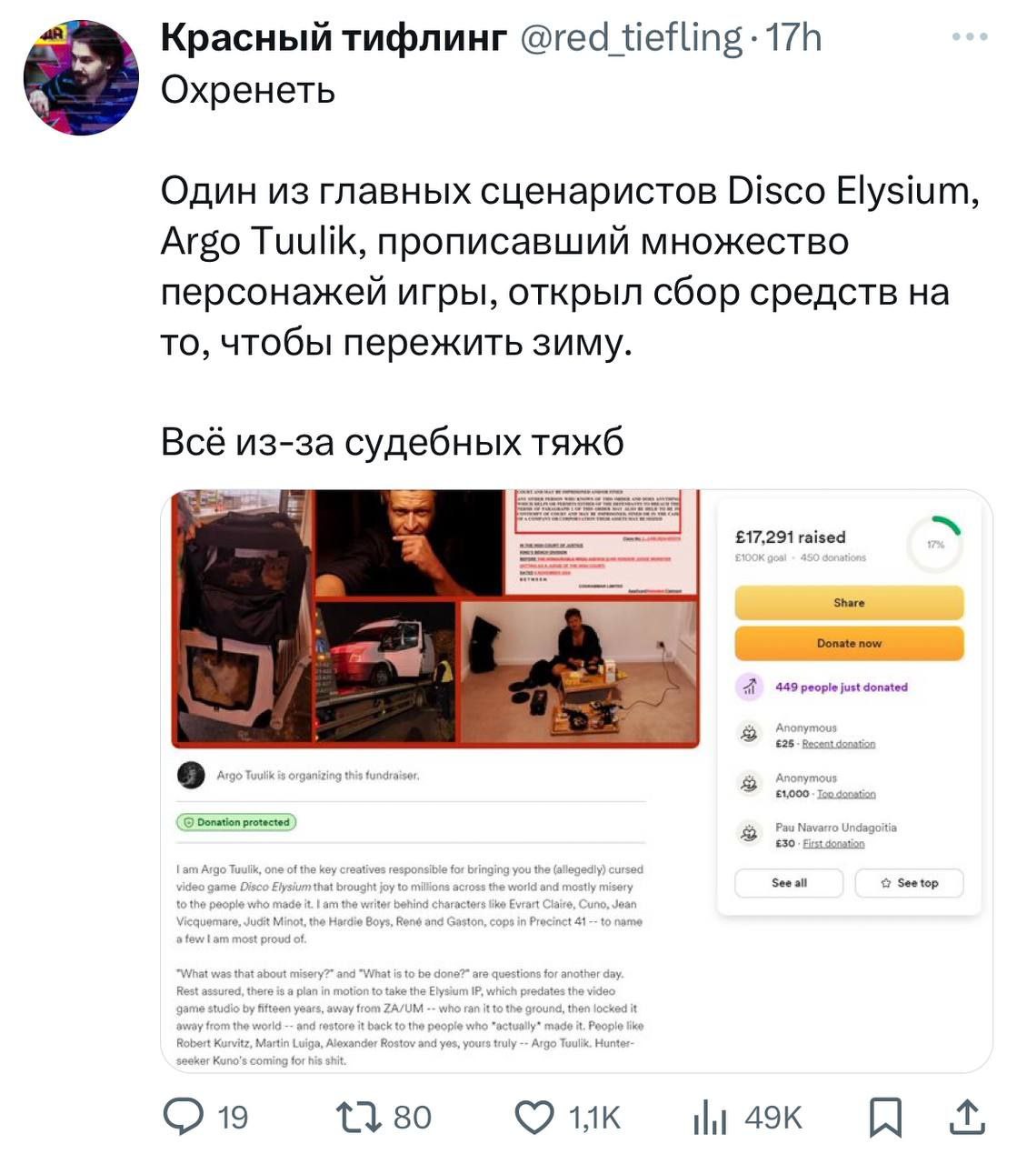This screenshot has width=1017, height=1164.
Task: Open Красный тифлинг profile avatar
Action: coord(81,78)
